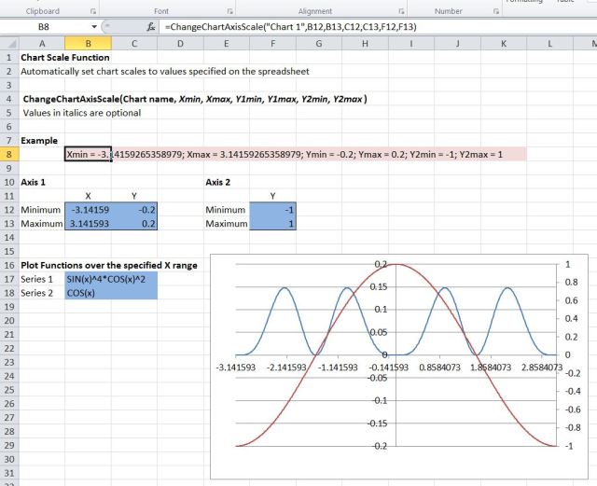Open the Font group dialog launcher
The image size is (597, 486).
pos(228,11)
